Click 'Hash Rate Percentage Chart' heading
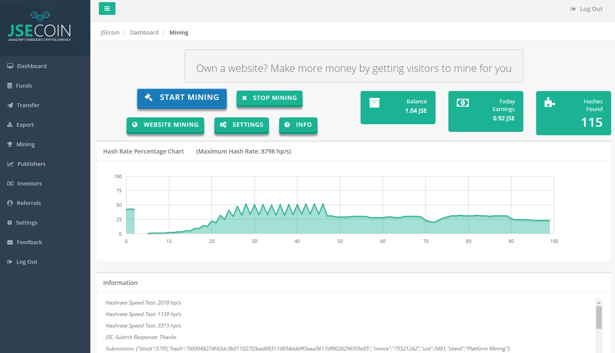The height and width of the screenshot is (353, 615). [144, 151]
